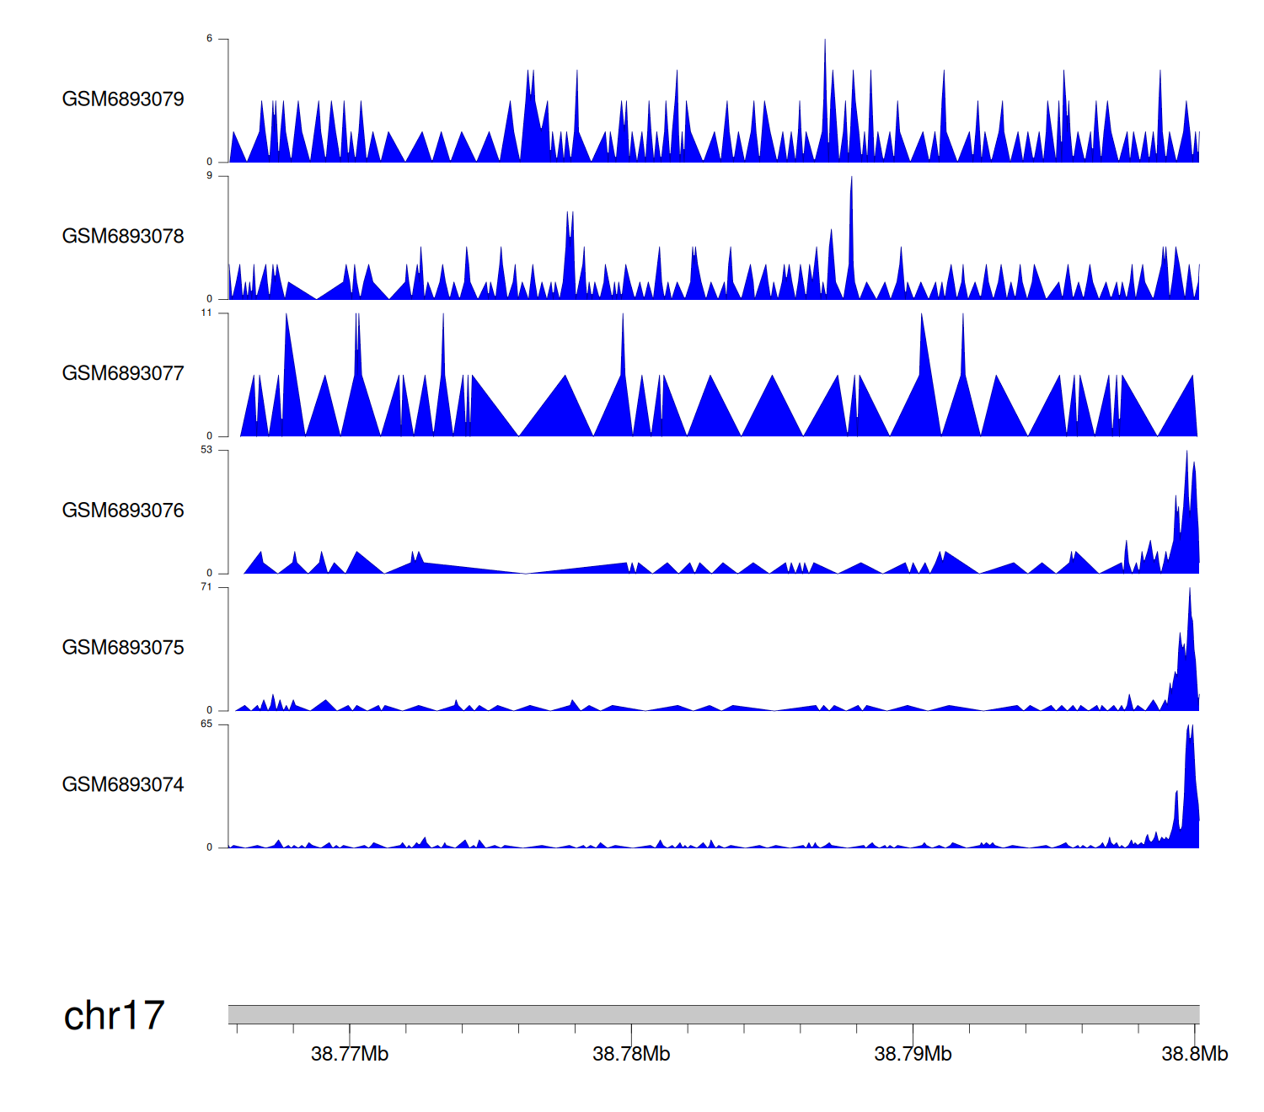Screen dimensions: 1264x1112
Task: Click the GSM6893079 track label
Action: point(123,99)
